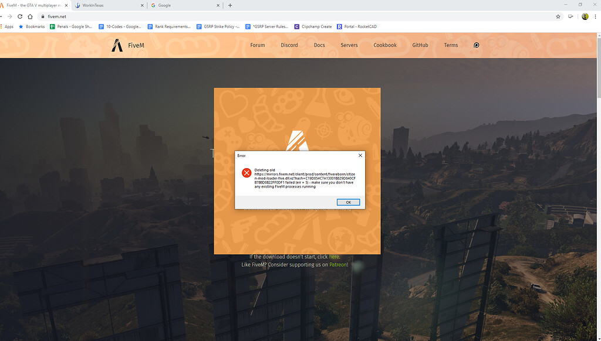Open the Chrome three-dot menu

[595, 16]
